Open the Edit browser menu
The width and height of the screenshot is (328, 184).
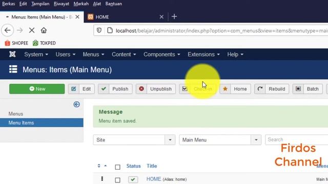point(23,4)
